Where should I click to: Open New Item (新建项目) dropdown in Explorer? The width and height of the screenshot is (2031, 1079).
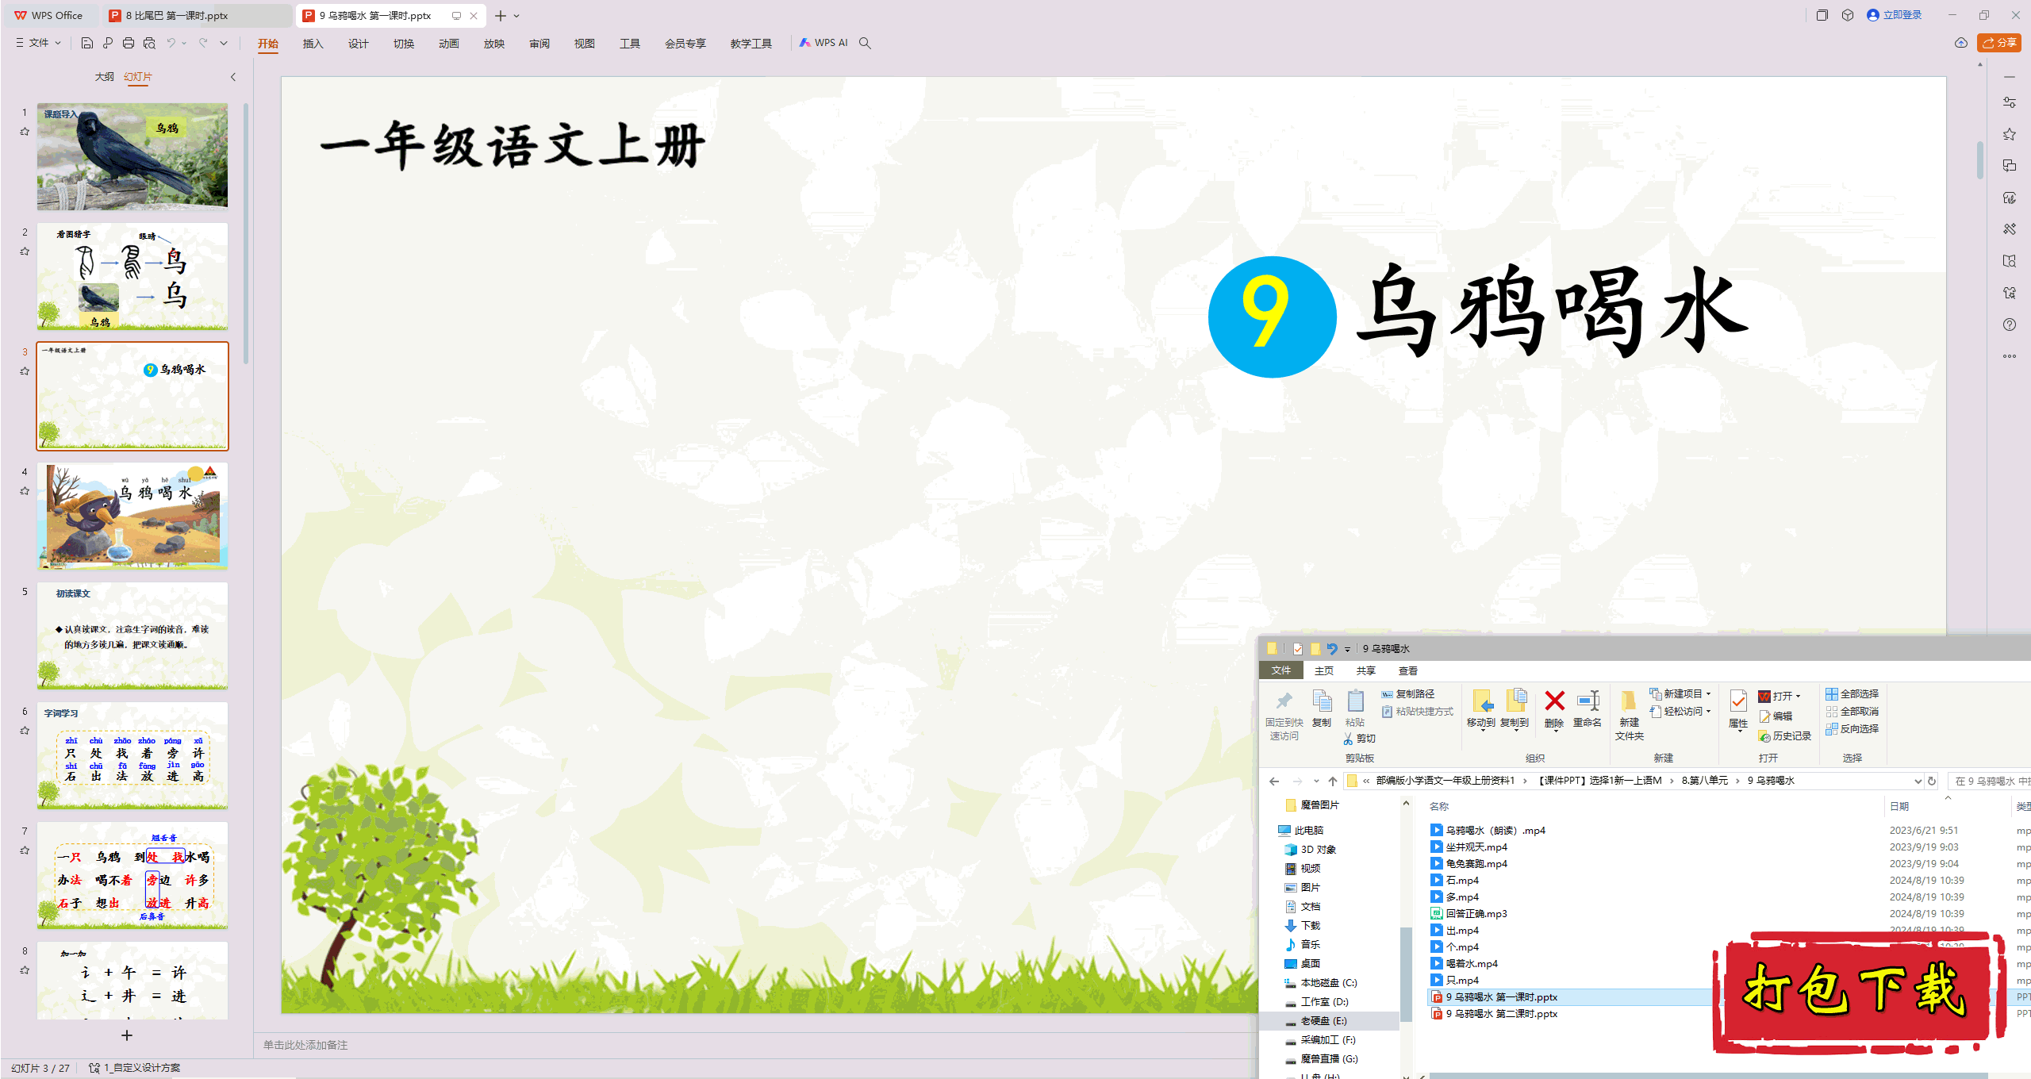tap(1680, 694)
